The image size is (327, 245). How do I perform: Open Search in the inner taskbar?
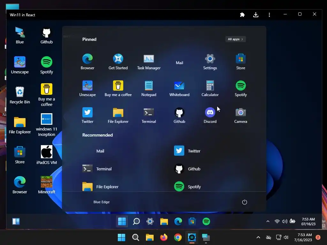(x=136, y=221)
